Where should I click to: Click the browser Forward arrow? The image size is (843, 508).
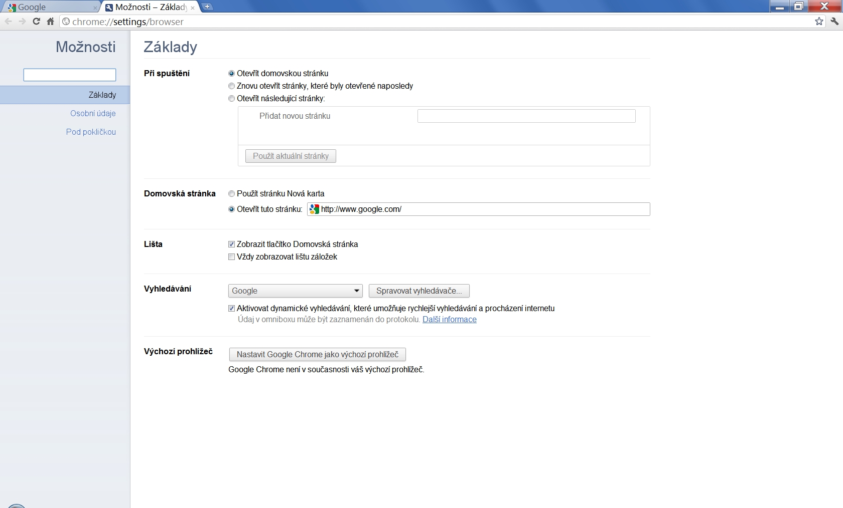tap(22, 22)
